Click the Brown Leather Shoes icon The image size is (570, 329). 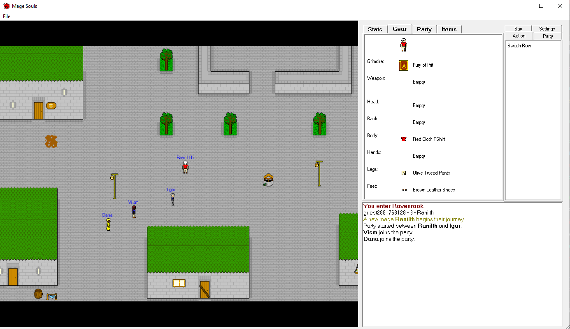point(404,190)
